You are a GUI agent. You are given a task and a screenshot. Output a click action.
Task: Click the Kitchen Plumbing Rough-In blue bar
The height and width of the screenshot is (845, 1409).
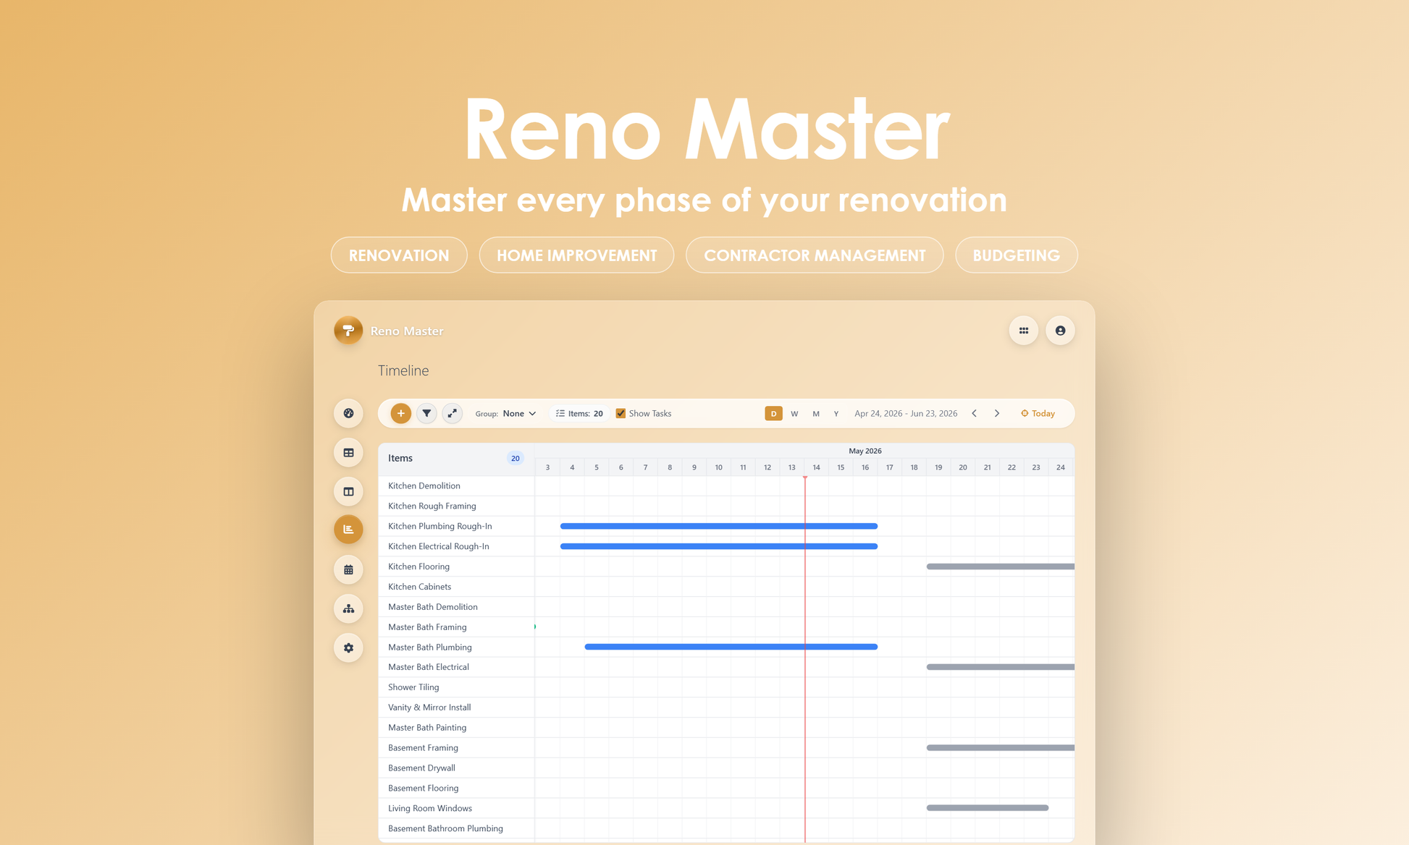(718, 526)
